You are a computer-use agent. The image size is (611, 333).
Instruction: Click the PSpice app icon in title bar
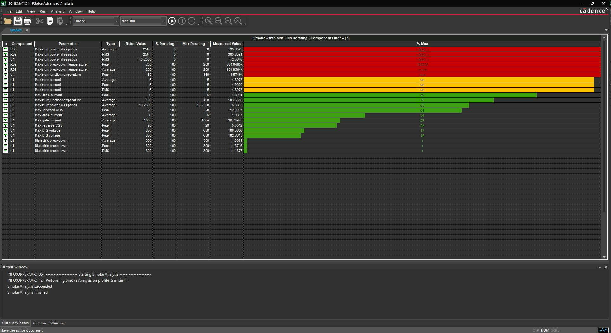click(3, 3)
